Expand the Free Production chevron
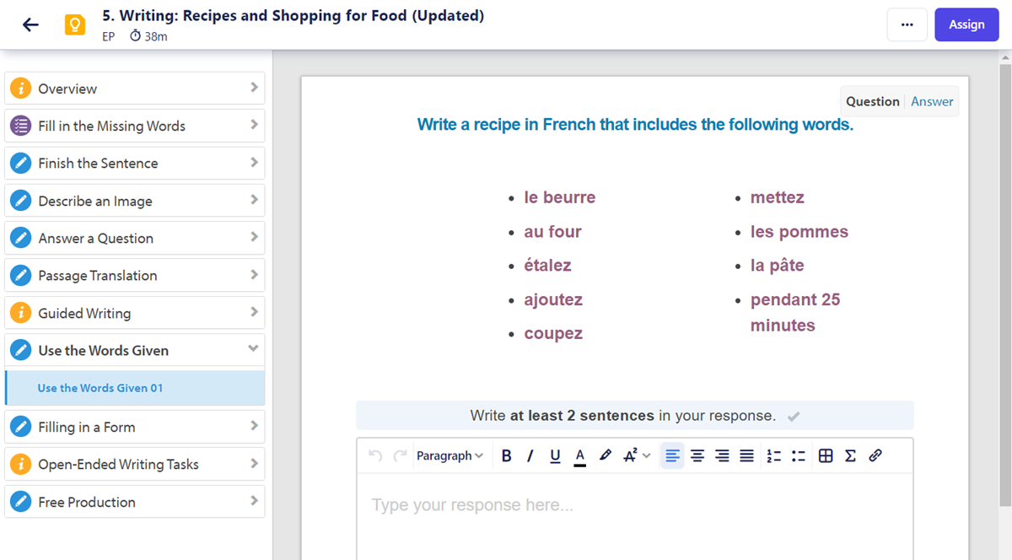 254,501
